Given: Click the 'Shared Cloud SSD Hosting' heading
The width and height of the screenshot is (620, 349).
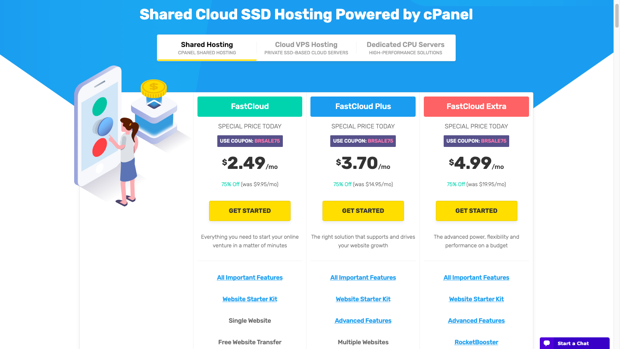Looking at the screenshot, I should click(x=306, y=14).
